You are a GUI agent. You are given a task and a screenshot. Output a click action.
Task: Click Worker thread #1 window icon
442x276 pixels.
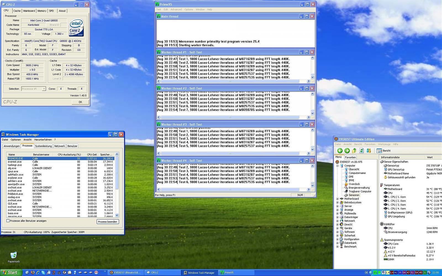[x=159, y=52]
